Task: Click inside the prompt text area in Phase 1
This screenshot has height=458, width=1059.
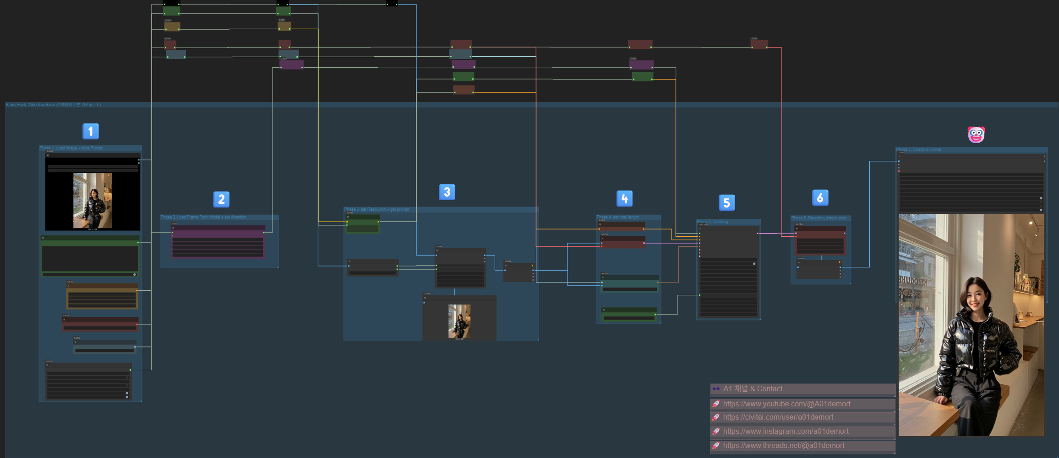Action: tap(90, 259)
